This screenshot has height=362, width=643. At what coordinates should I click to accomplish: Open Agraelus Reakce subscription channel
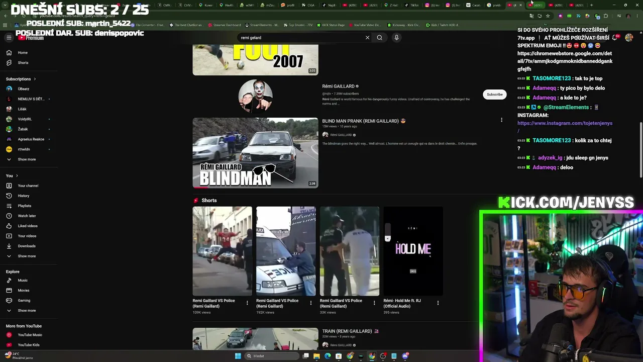(x=29, y=139)
